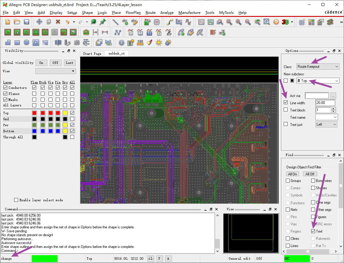This screenshot has width=344, height=263.
Task: Click the Top layer Etch red swatch
Action: (x=43, y=113)
